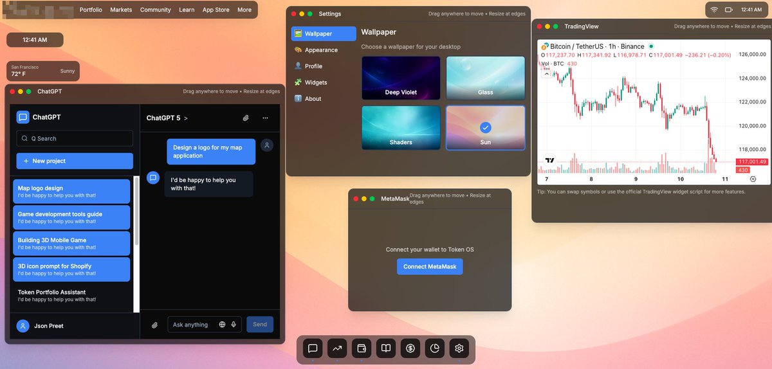Open the Markets menu item
The width and height of the screenshot is (772, 369).
click(121, 10)
